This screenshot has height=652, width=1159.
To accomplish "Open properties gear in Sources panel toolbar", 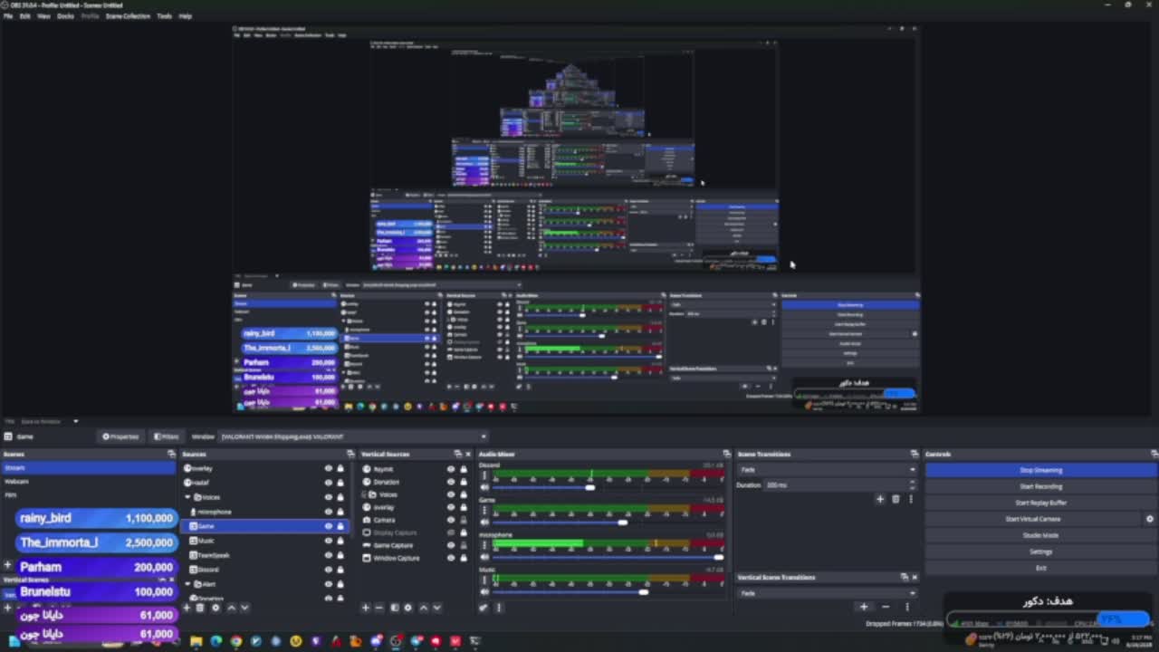I will [x=216, y=608].
